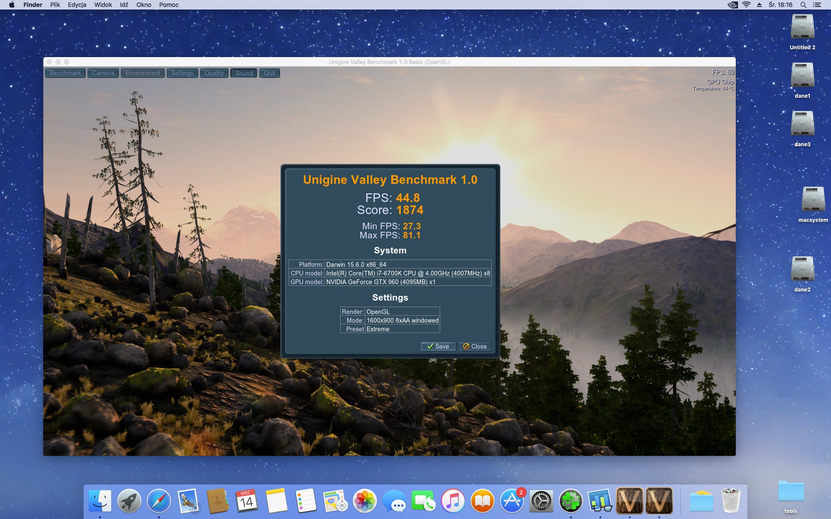
Task: Open the Settings panel in Valley
Action: (x=182, y=73)
